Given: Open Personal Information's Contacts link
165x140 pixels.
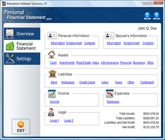Looking at the screenshot, I should [89, 43].
